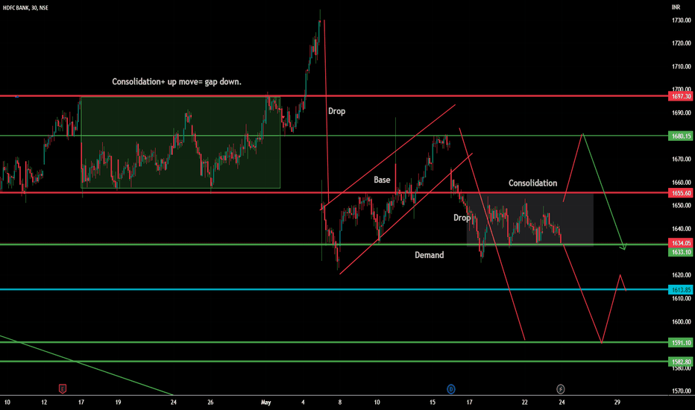Click the earnings E marker icon
The image size is (695, 410).
point(63,389)
